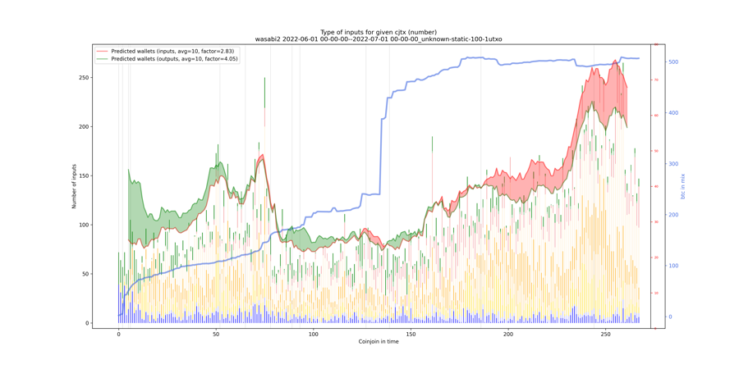Click left y-axis tick label "150"
Screen dimensions: 739x369
click(x=83, y=175)
